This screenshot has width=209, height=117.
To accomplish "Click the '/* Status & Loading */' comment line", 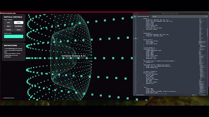I will pos(150,71).
